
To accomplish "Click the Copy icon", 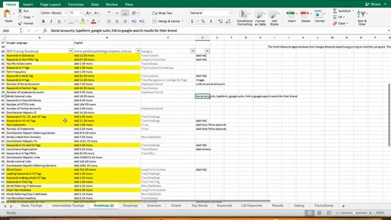I will click(20, 17).
